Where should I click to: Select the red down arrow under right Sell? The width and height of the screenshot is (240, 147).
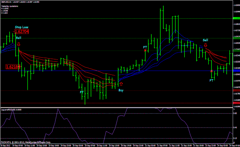tap(205, 45)
